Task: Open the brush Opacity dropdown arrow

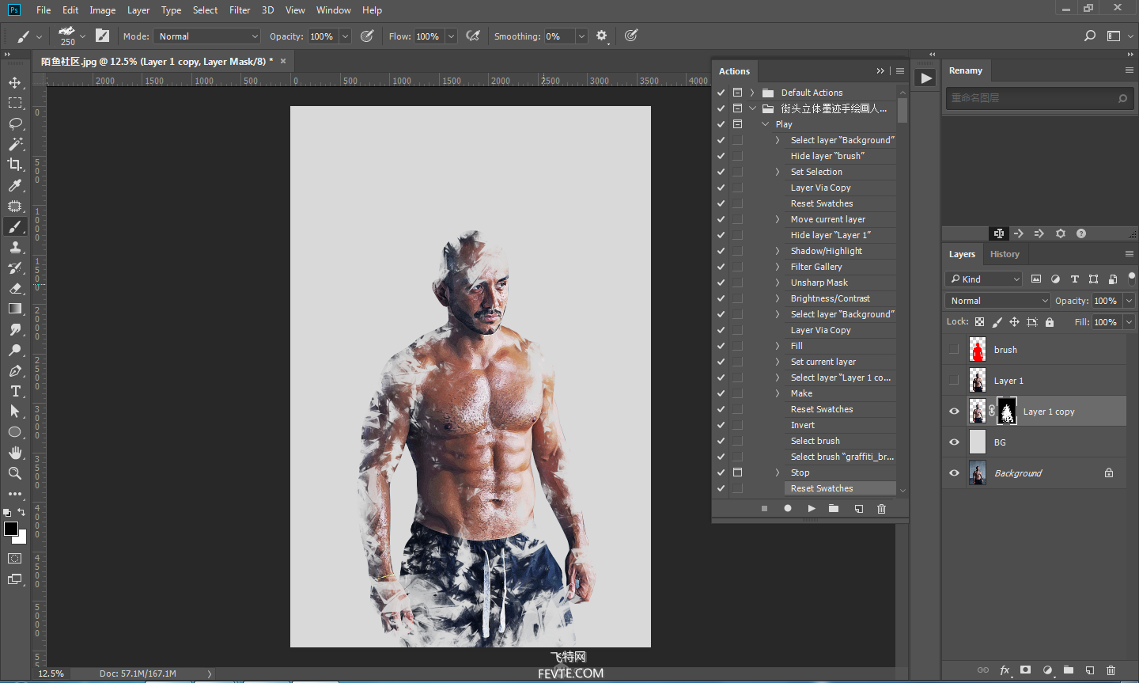Action: pyautogui.click(x=345, y=36)
